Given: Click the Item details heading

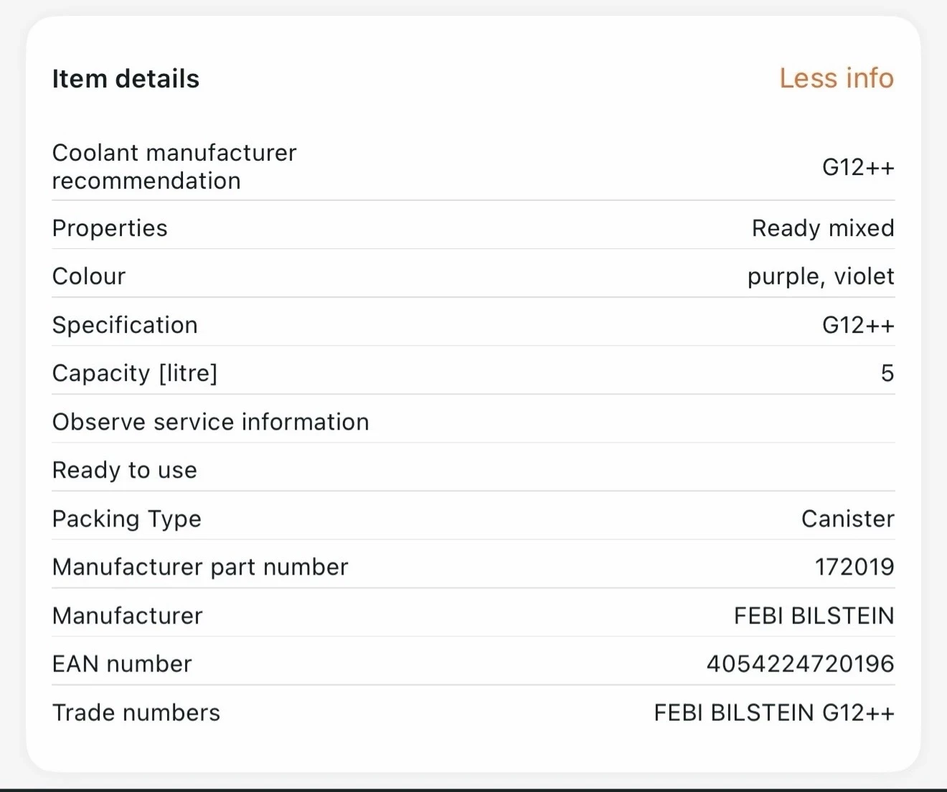Looking at the screenshot, I should tap(126, 79).
